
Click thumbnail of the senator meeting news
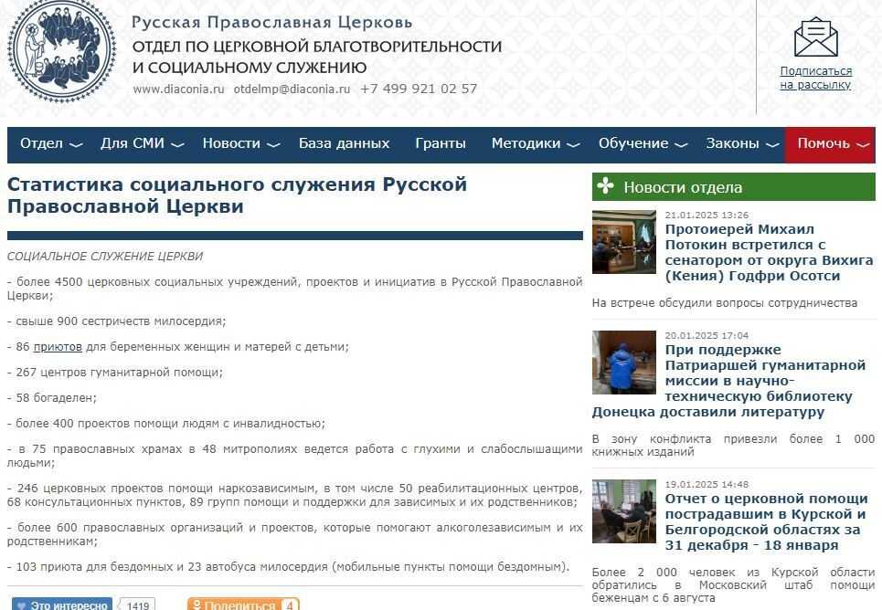624,242
